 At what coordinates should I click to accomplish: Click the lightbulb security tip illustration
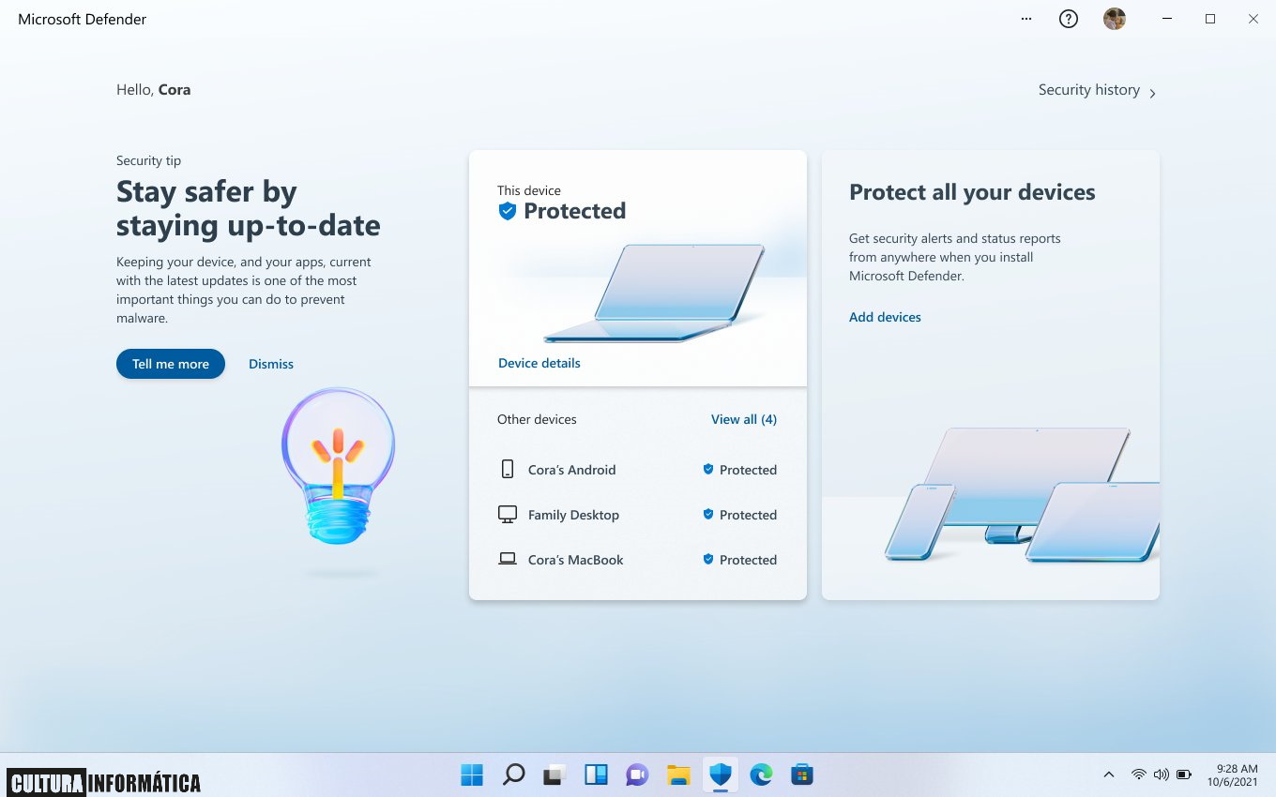click(338, 466)
